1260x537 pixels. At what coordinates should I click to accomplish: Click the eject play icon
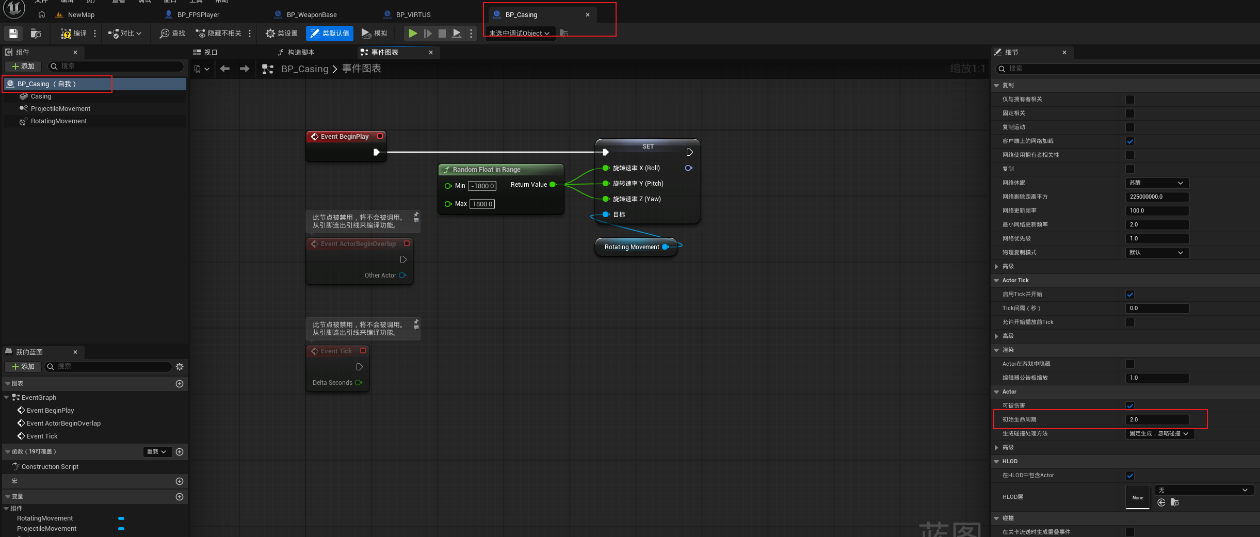pyautogui.click(x=457, y=34)
